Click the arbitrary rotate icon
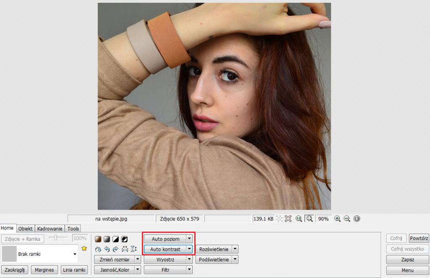Image resolution: width=430 pixels, height=278 pixels. [98, 249]
